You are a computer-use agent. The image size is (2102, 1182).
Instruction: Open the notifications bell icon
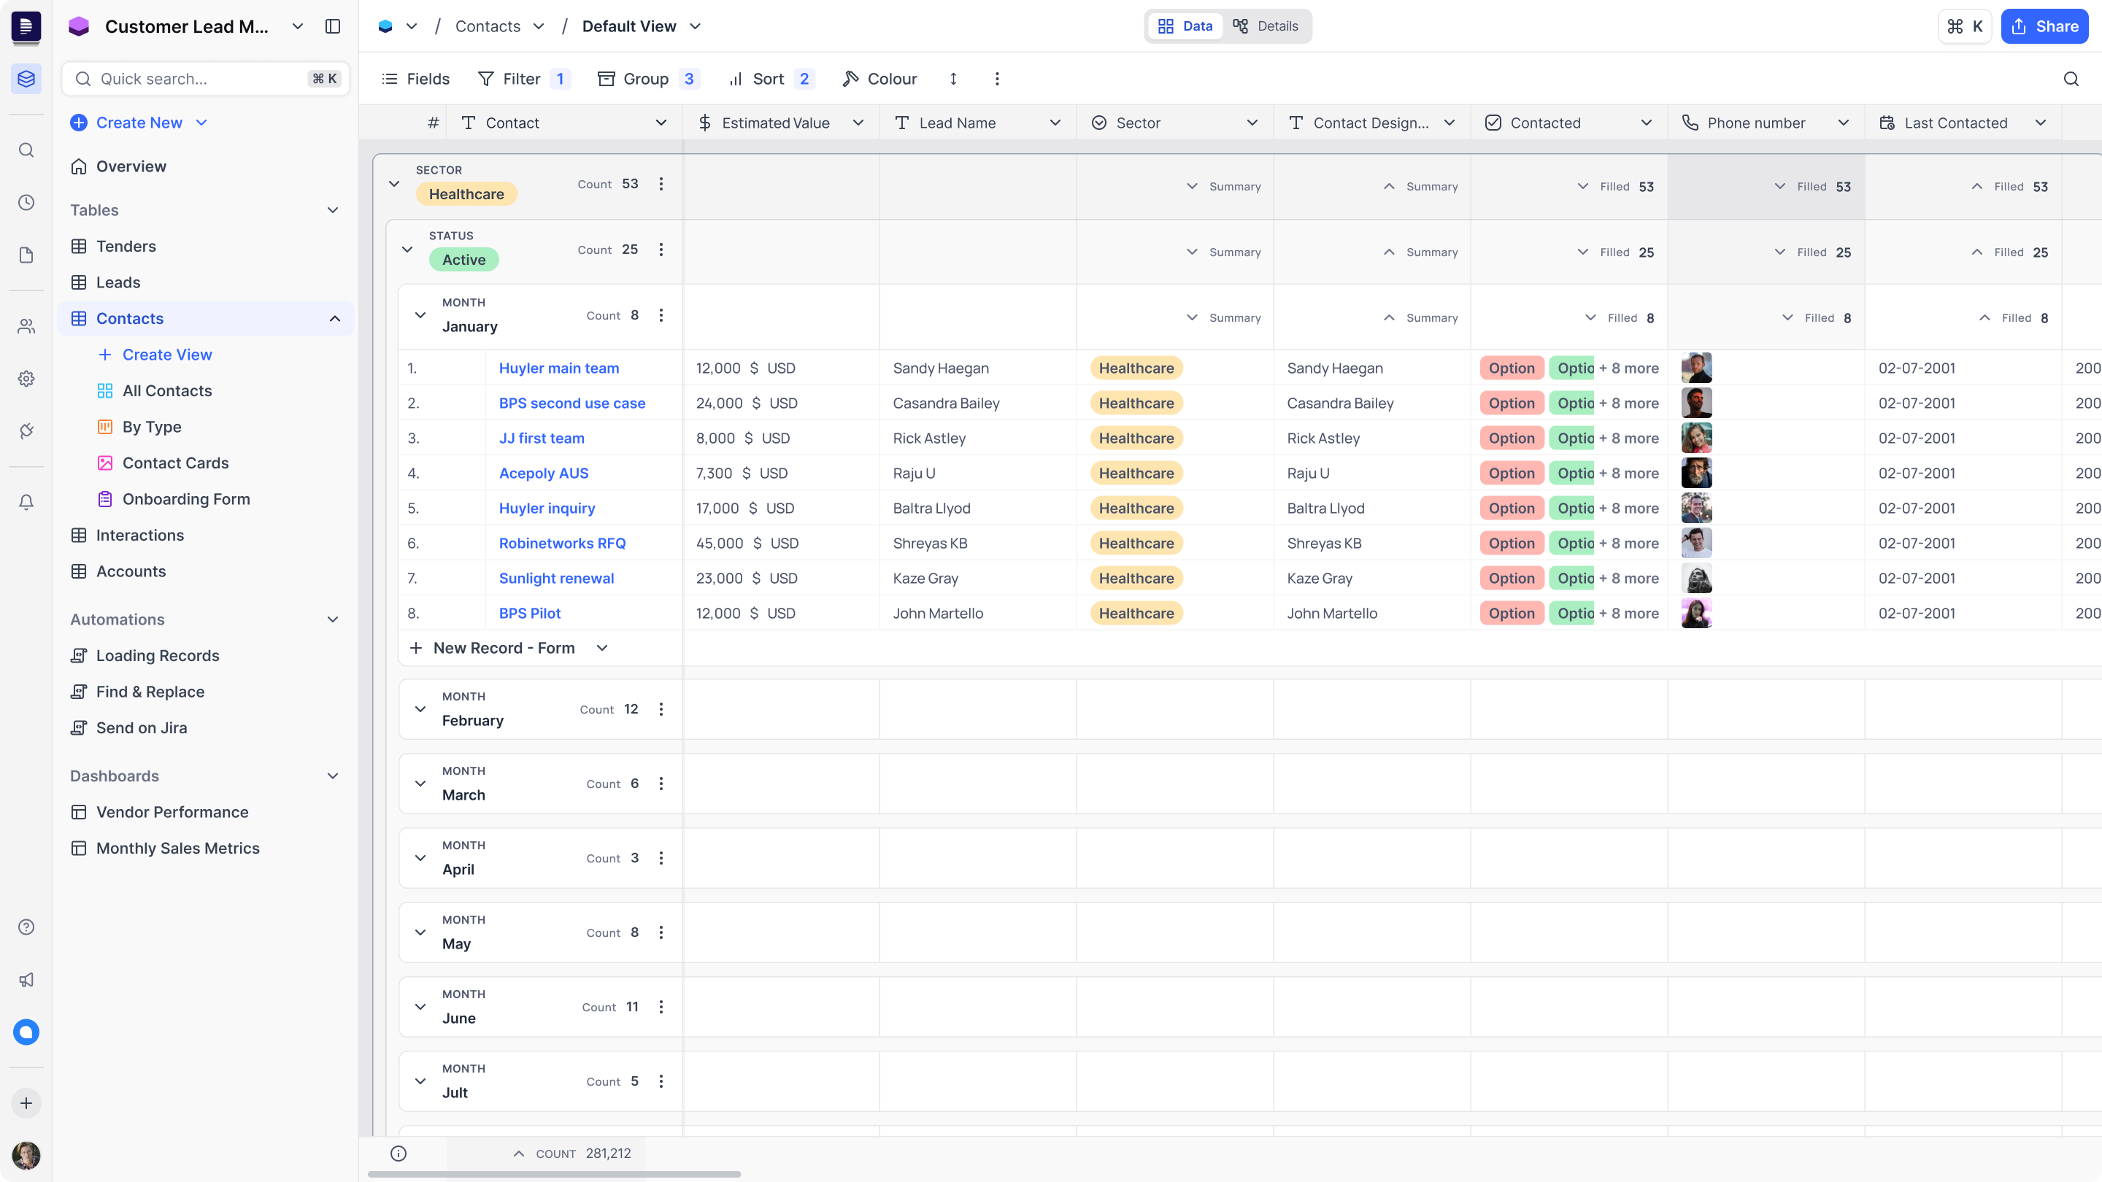tap(26, 503)
